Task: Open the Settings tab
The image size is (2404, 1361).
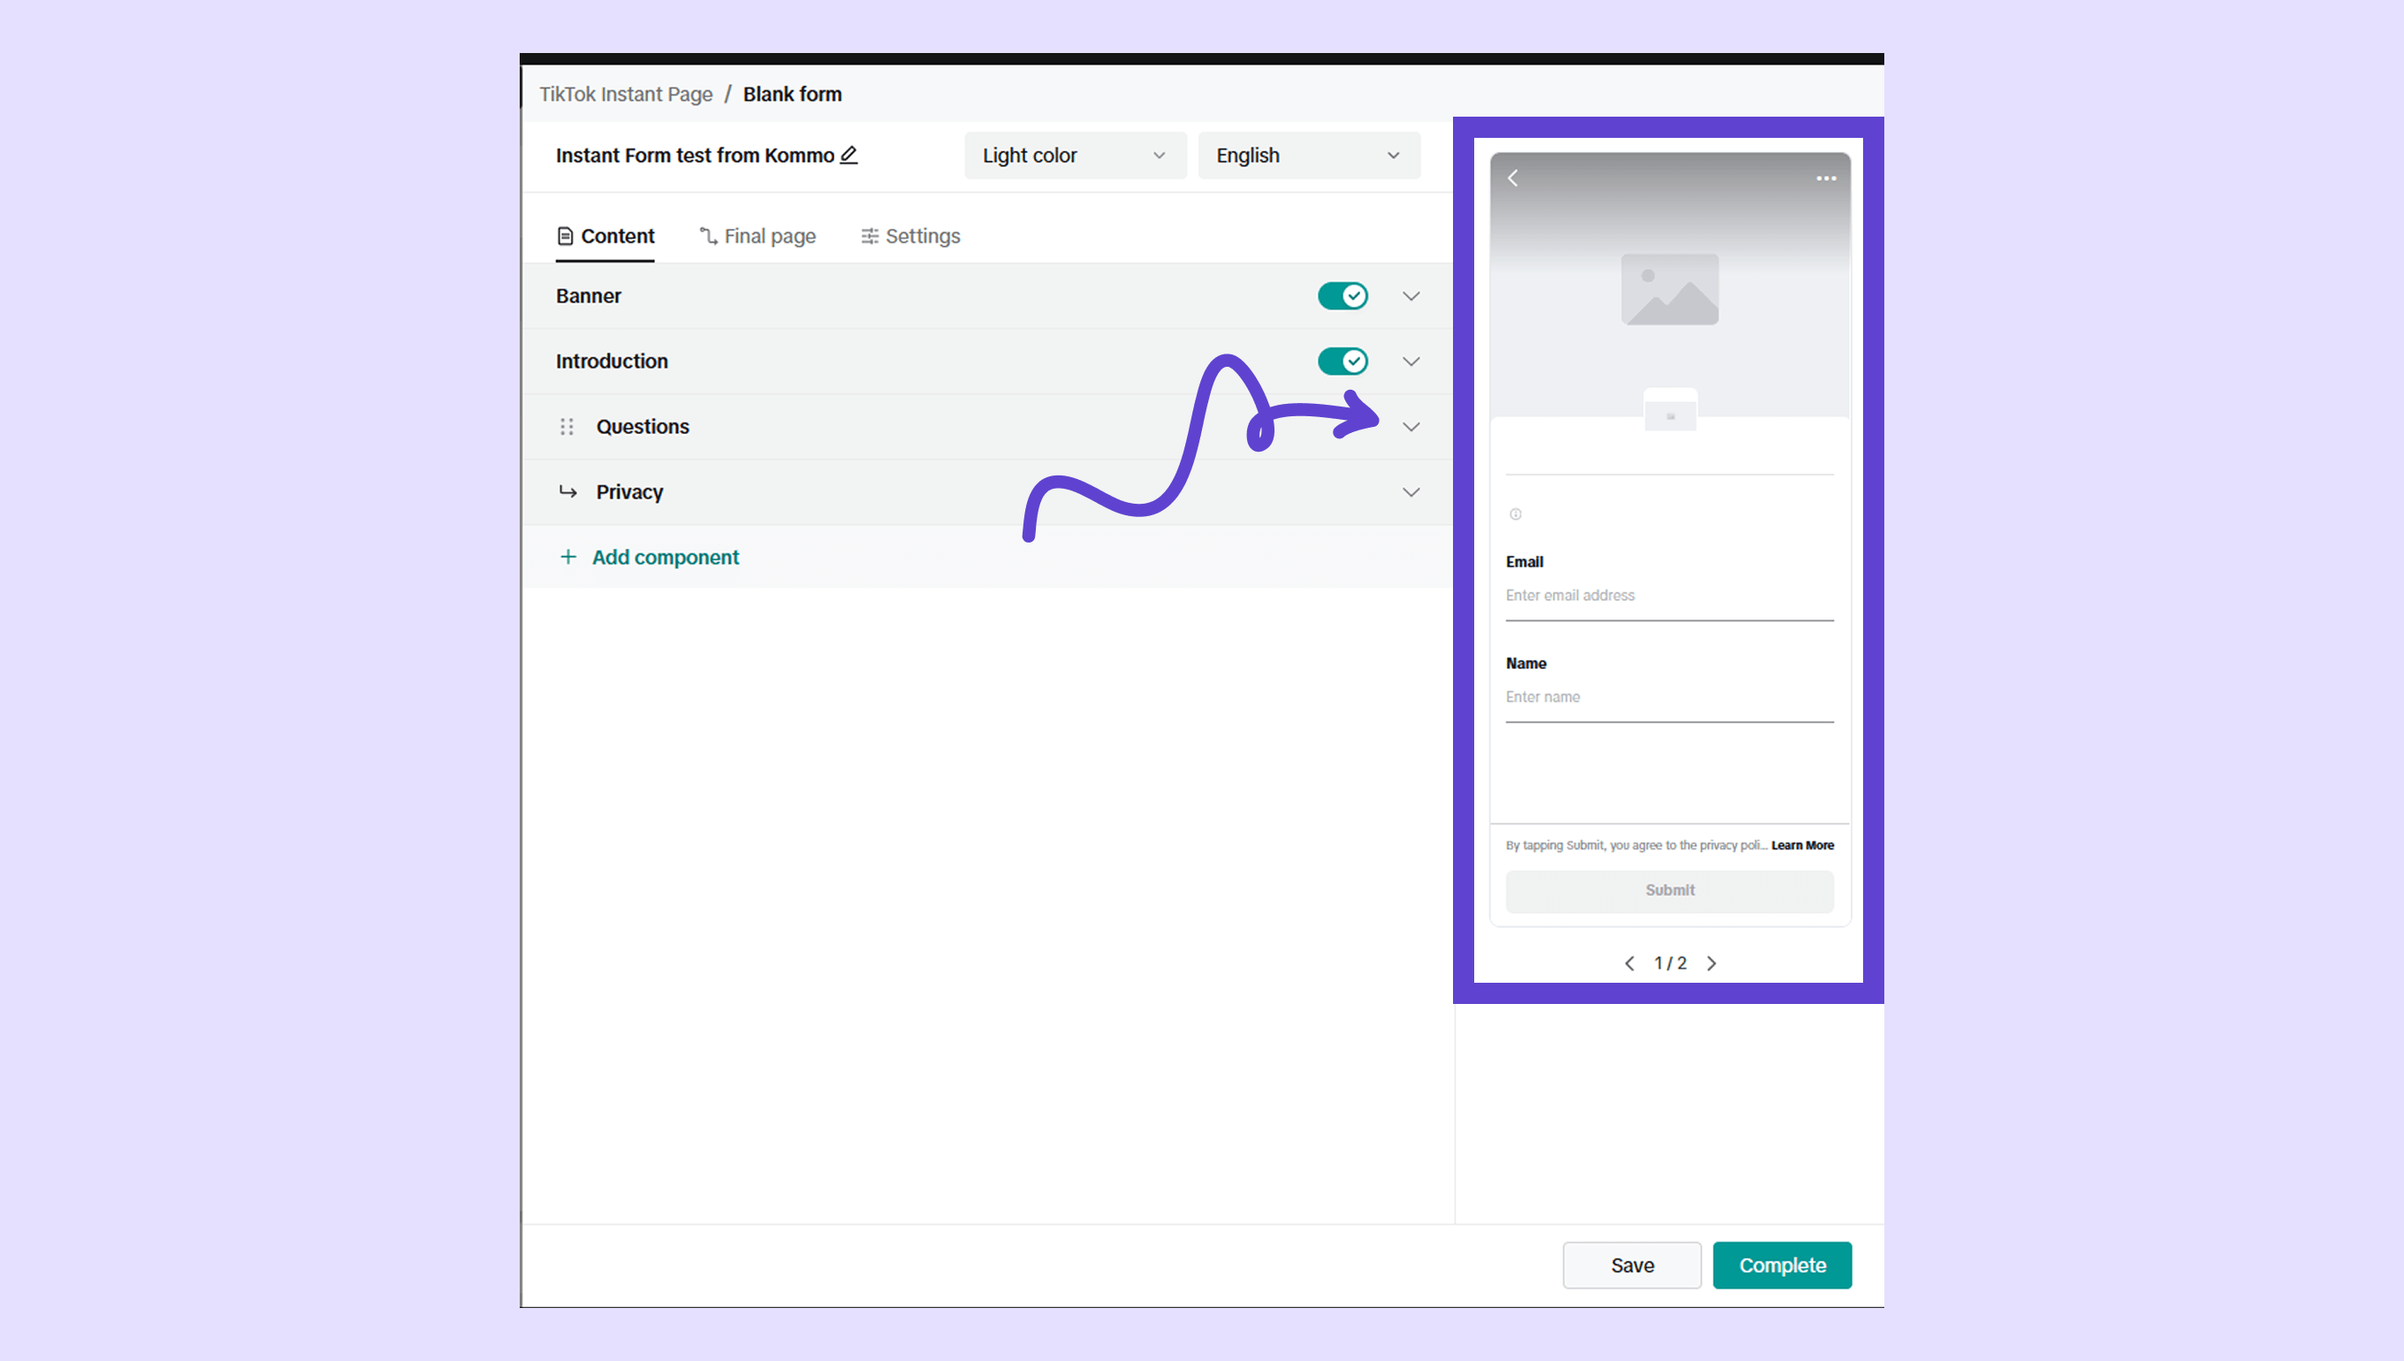Action: pos(910,237)
